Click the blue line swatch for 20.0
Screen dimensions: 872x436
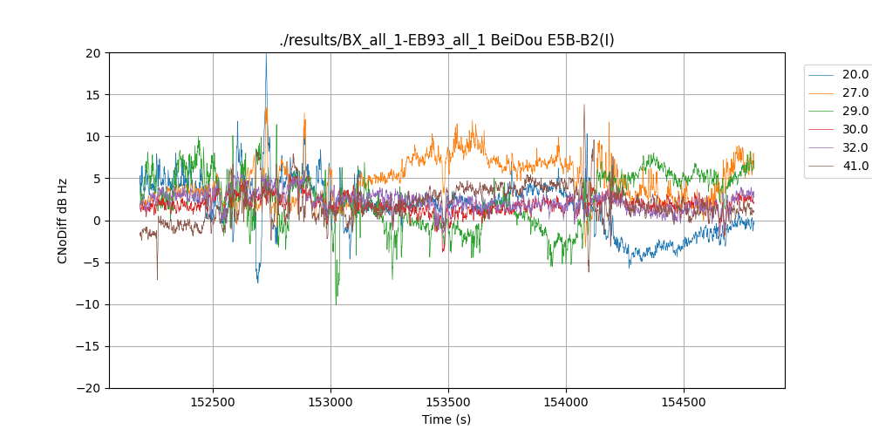(x=821, y=75)
